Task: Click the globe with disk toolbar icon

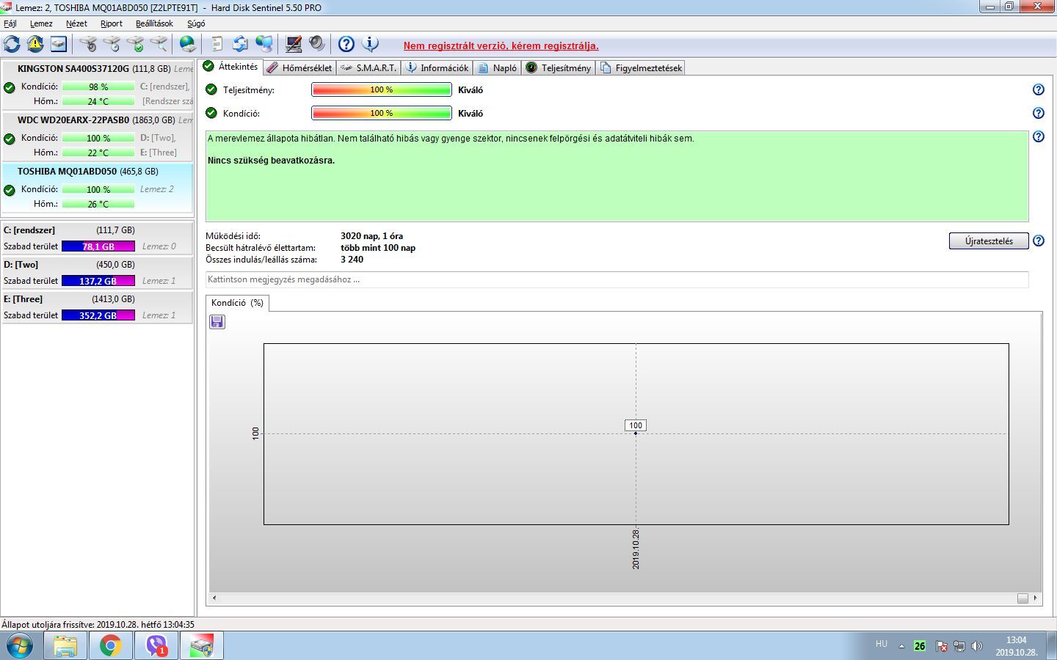Action: tap(188, 44)
